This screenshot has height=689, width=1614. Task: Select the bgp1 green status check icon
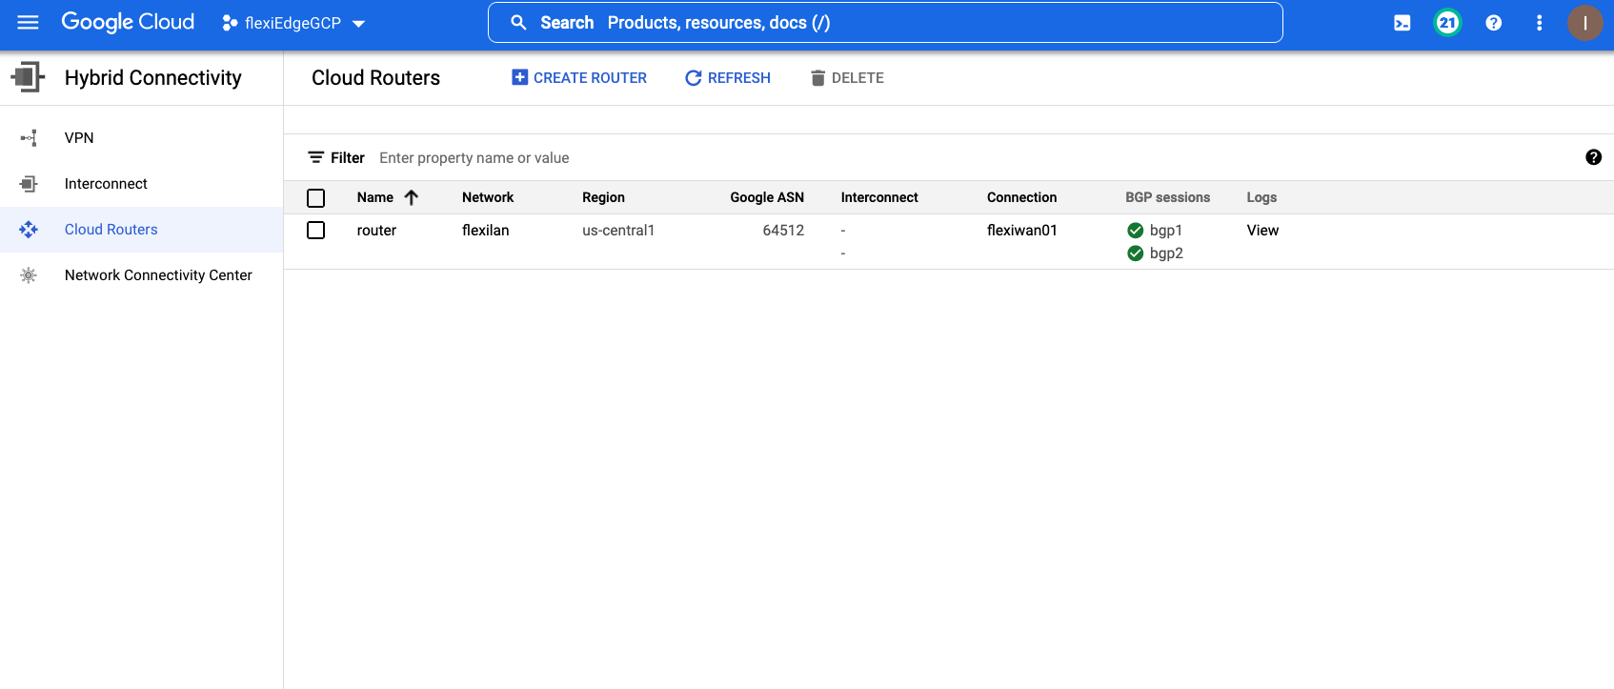[x=1135, y=231]
